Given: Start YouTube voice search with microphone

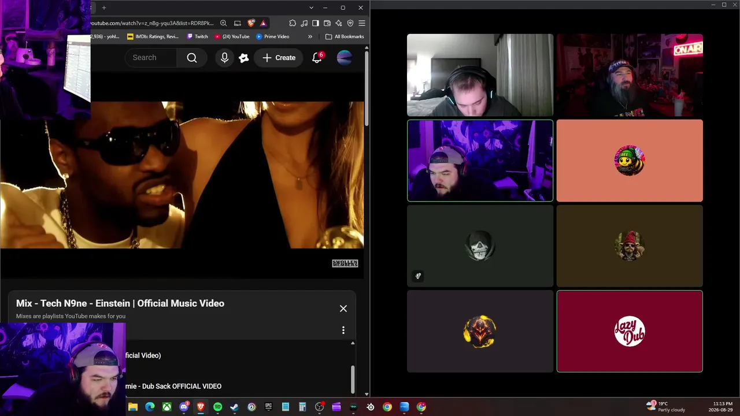Looking at the screenshot, I should (224, 58).
